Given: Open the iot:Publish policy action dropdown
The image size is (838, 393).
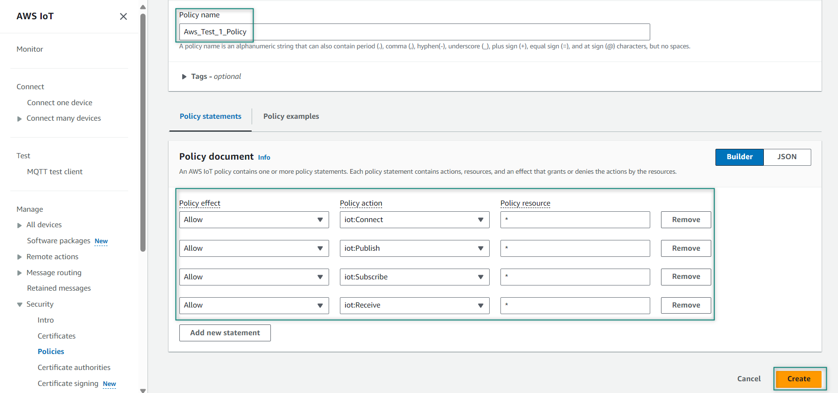Looking at the screenshot, I should [414, 248].
